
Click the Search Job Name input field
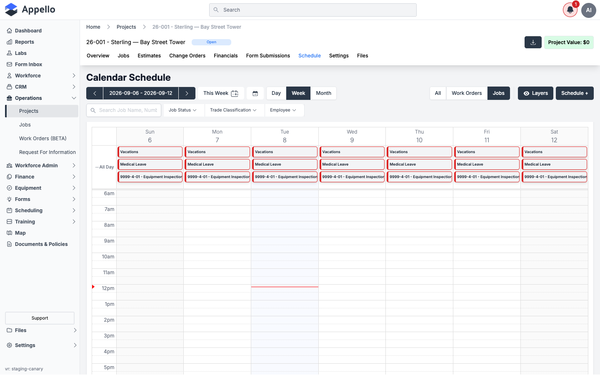point(124,110)
